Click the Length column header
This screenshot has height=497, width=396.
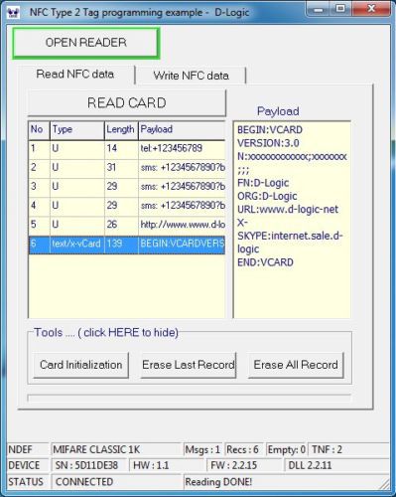[x=121, y=129]
